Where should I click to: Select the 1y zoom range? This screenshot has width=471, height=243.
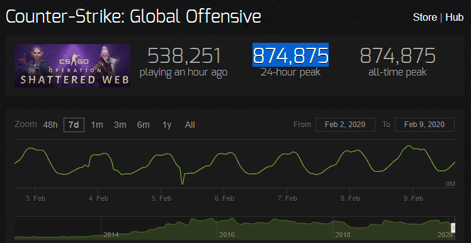(x=167, y=125)
